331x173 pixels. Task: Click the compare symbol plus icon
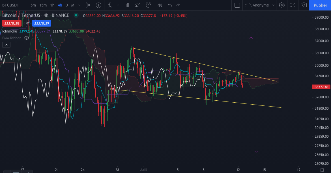click(98, 5)
